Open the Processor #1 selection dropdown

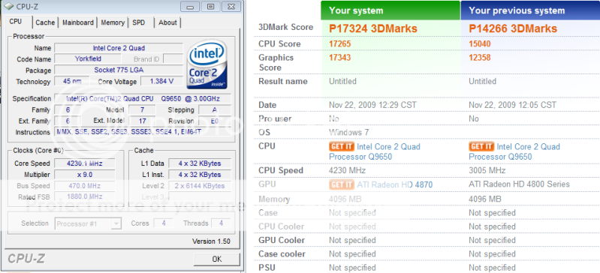[88, 223]
